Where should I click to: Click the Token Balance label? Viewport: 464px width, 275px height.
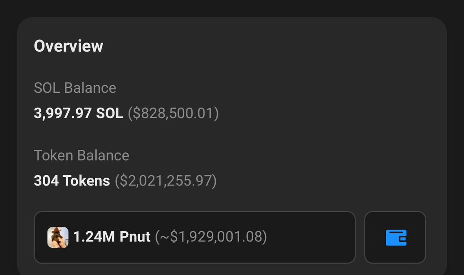coord(81,156)
